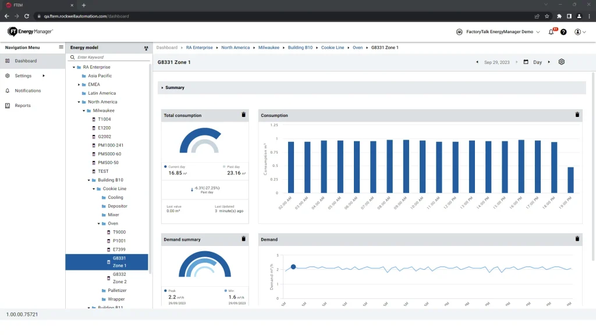Click the help question mark icon
596x335 pixels.
pos(563,32)
